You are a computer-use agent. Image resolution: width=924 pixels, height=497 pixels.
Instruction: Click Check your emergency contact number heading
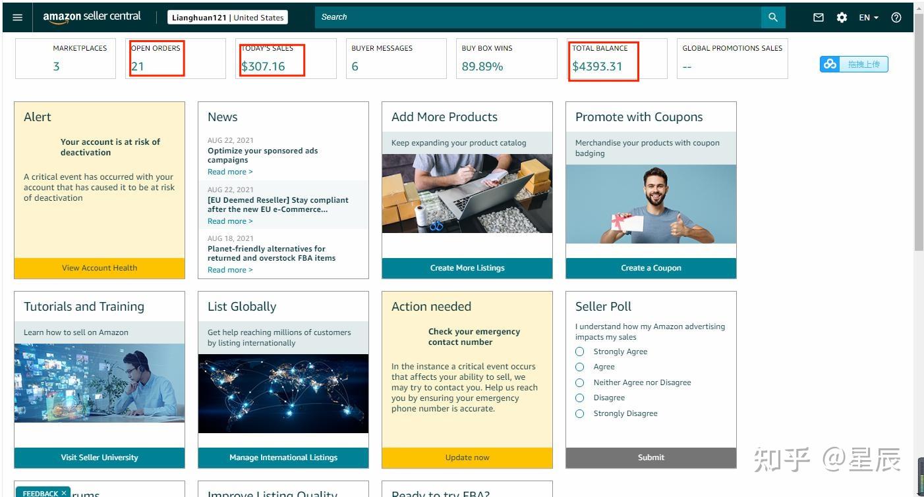[474, 337]
